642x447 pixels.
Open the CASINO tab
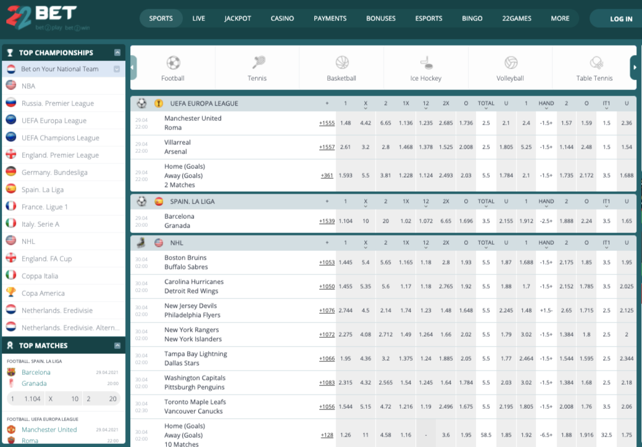pos(282,18)
